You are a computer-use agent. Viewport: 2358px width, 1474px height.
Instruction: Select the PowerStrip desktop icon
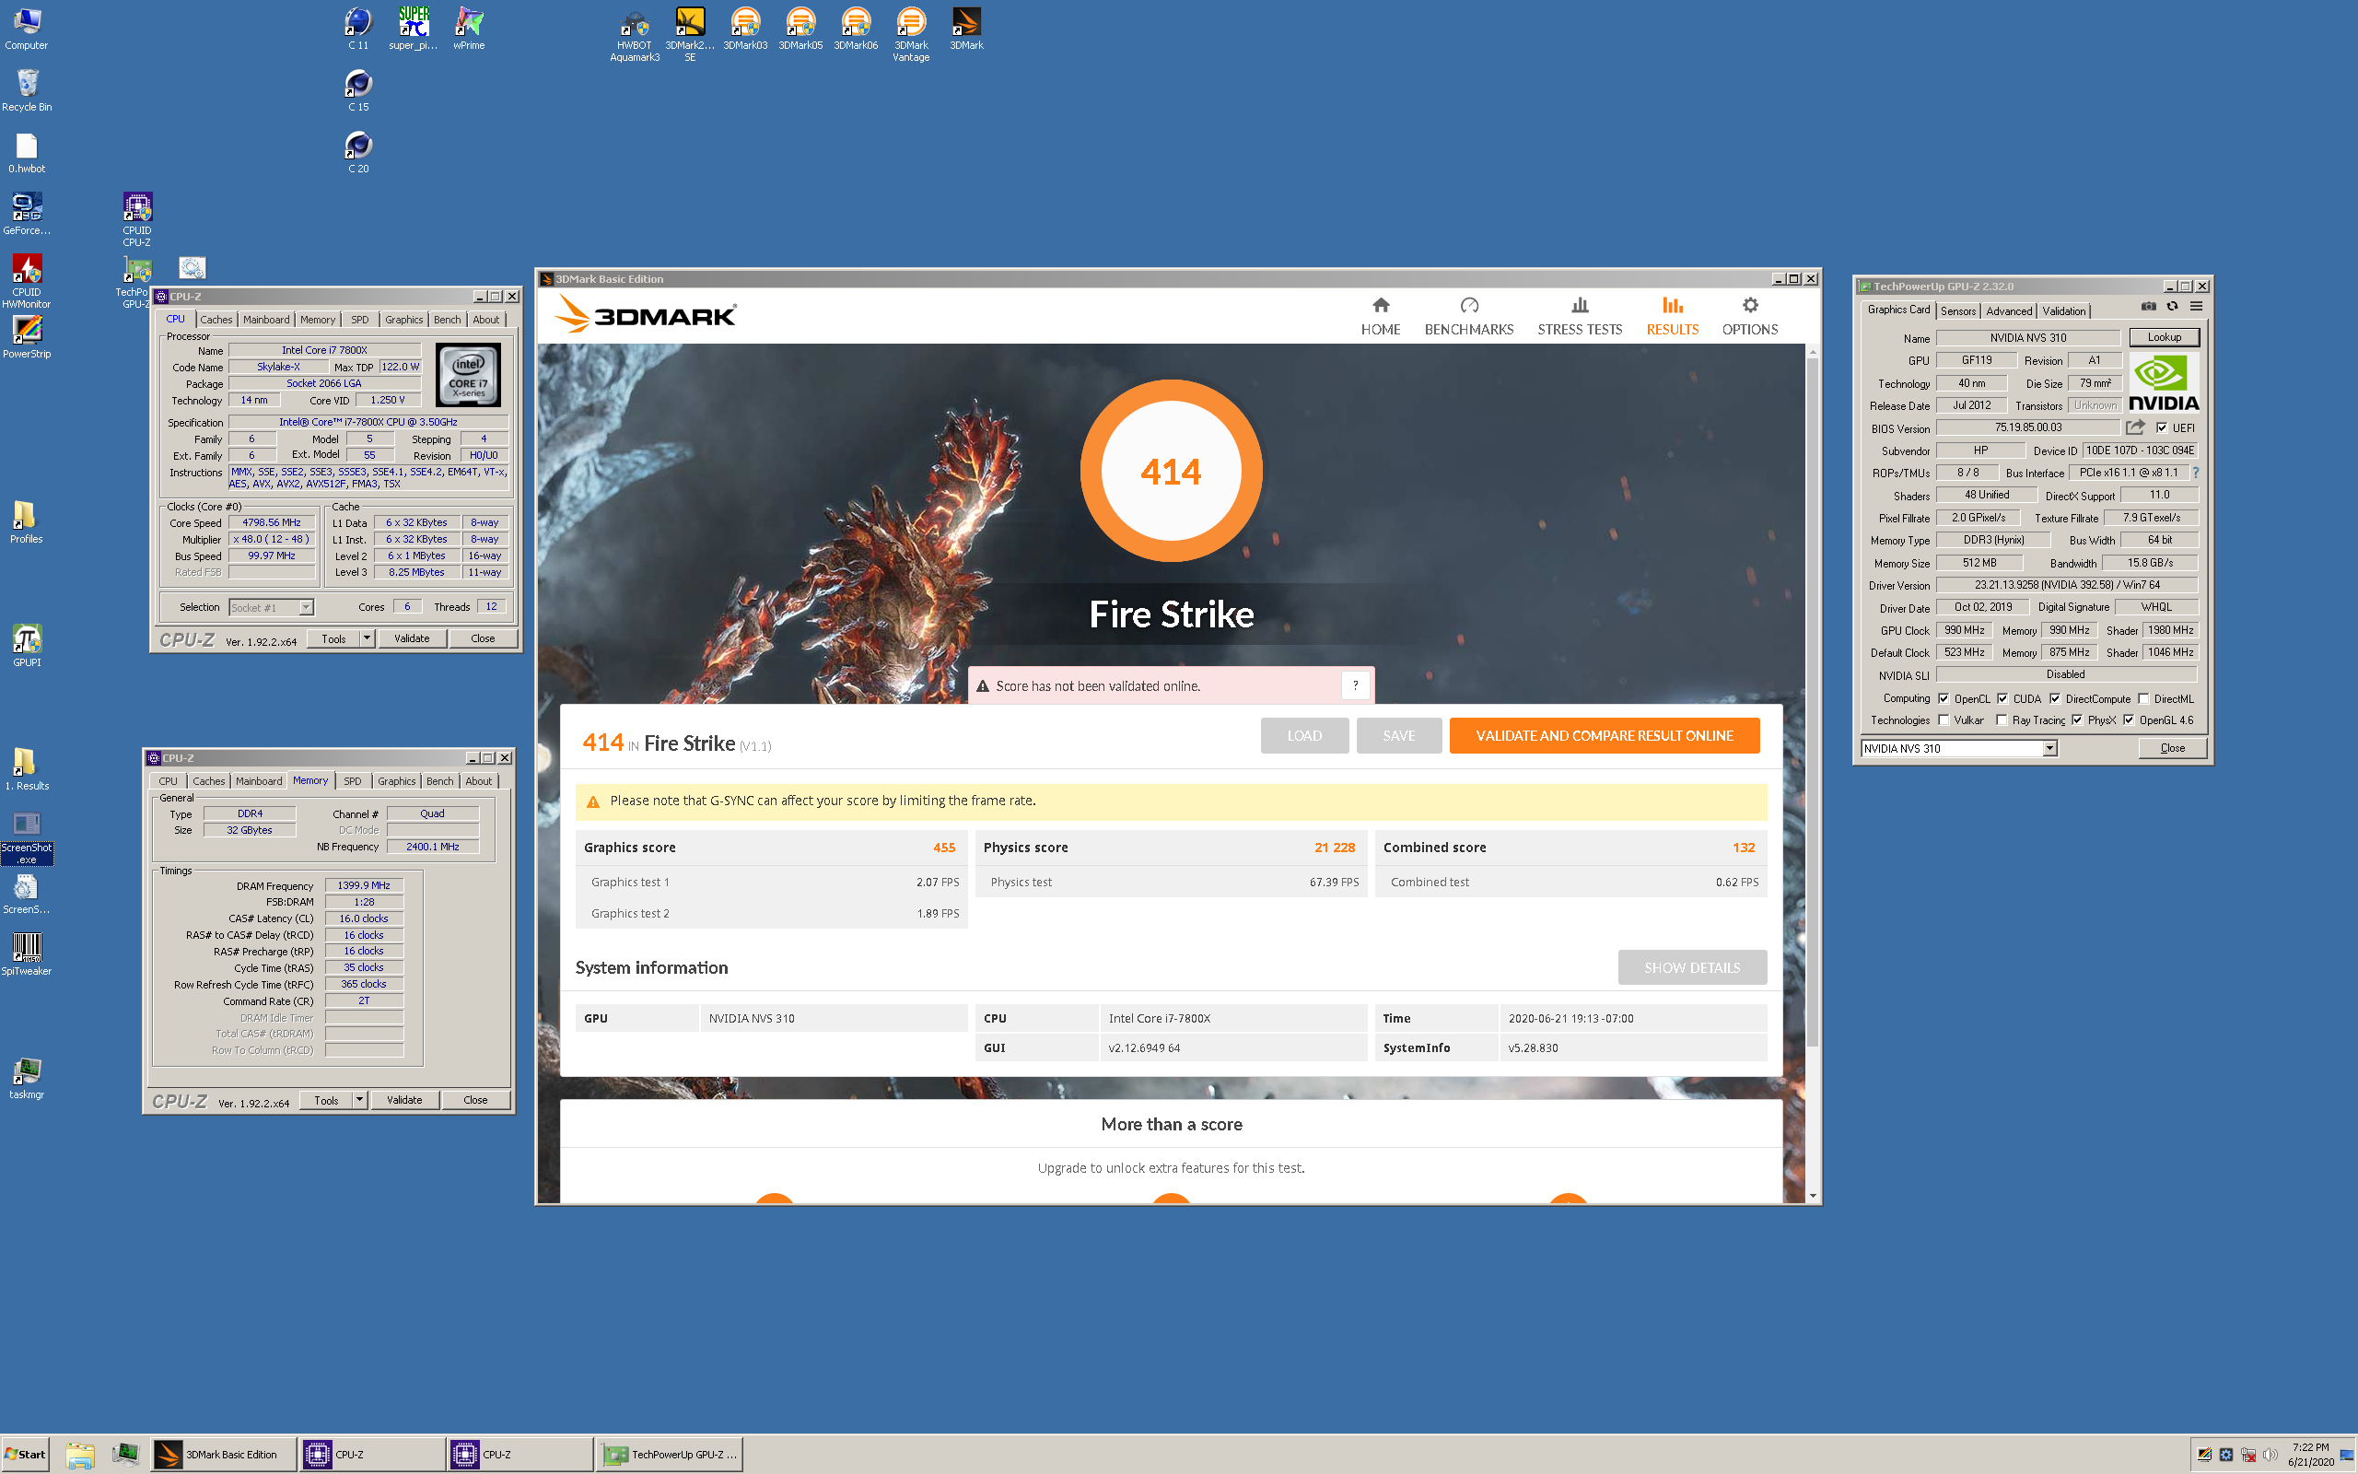click(x=27, y=337)
